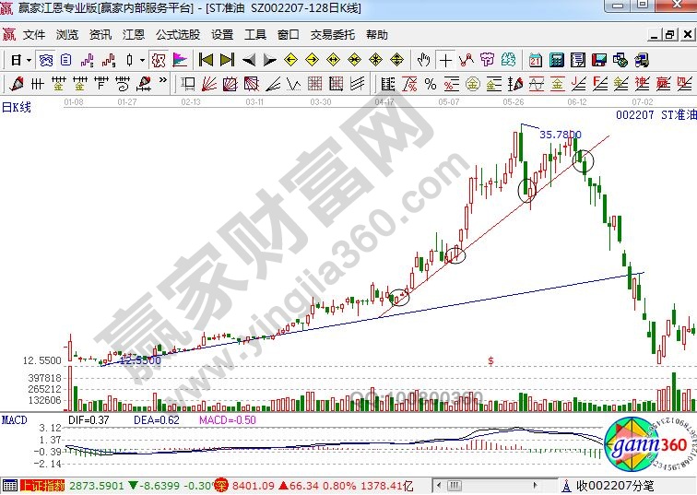The width and height of the screenshot is (697, 495).
Task: Open the calendar icon in toolbar
Action: (536, 60)
